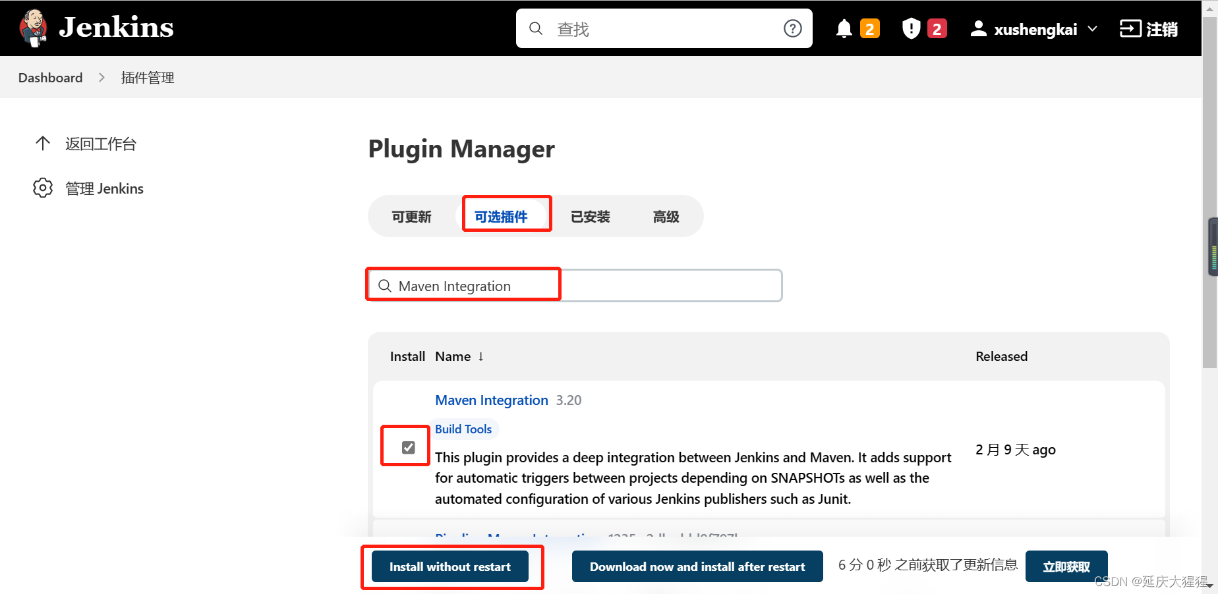Switch to the 高级 tab
The height and width of the screenshot is (594, 1218).
[x=666, y=217]
